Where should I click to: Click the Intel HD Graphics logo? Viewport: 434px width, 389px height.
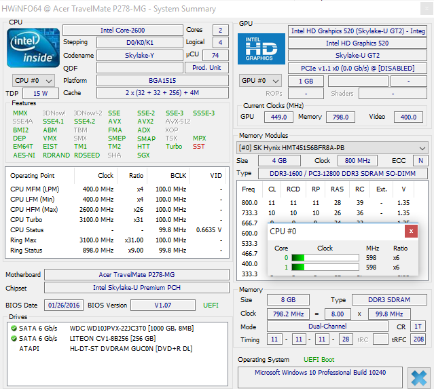pos(261,49)
